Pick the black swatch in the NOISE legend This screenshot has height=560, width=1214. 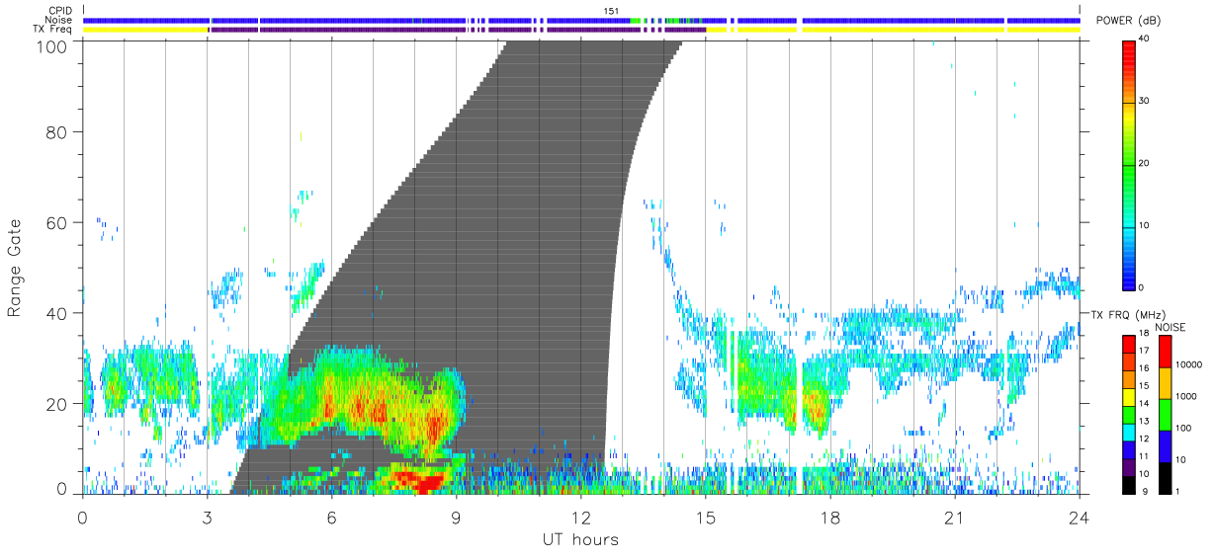1165,476
